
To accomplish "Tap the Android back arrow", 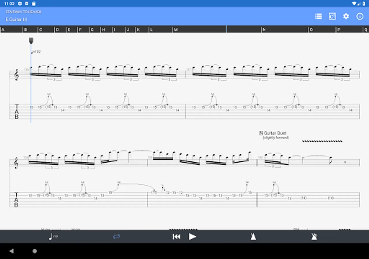I will pos(12,251).
